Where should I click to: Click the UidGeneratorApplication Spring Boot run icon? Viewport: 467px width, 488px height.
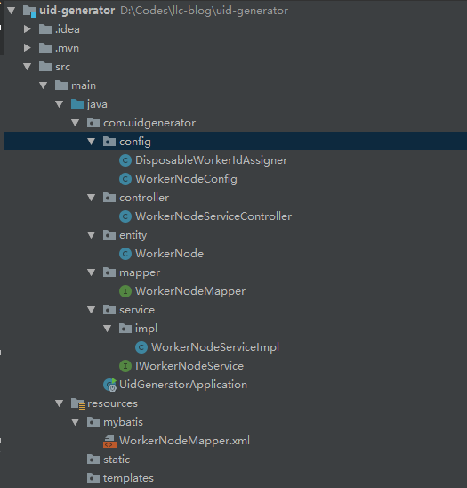[x=109, y=385]
